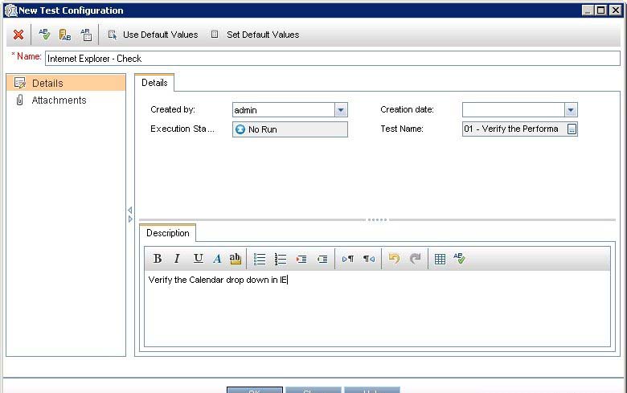Insert a table in description
The height and width of the screenshot is (393, 627).
(440, 259)
